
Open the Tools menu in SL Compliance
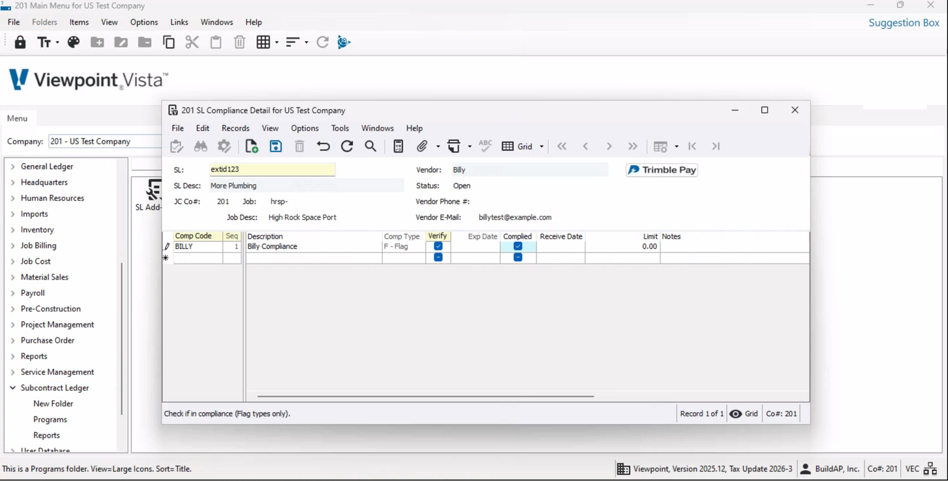click(340, 128)
